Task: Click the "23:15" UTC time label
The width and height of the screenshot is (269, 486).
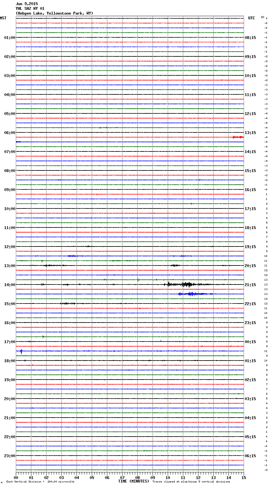Action: [250, 323]
